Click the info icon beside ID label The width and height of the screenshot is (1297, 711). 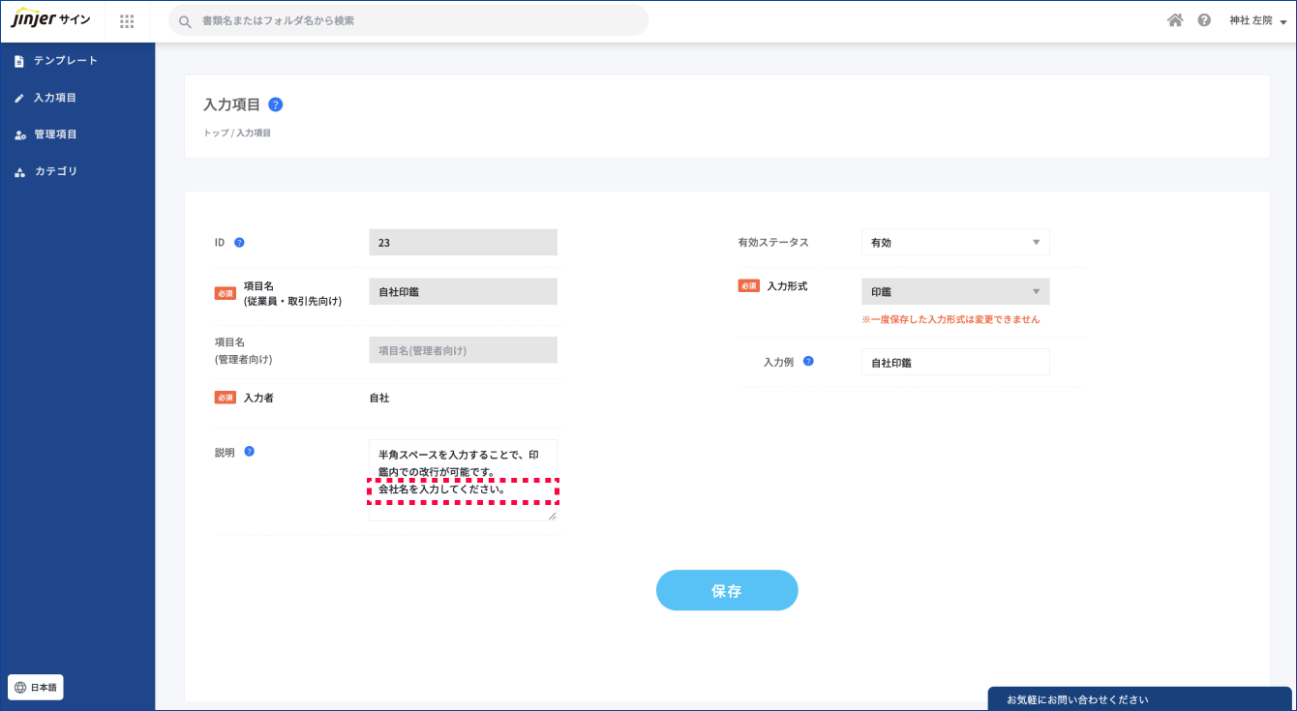pyautogui.click(x=239, y=243)
